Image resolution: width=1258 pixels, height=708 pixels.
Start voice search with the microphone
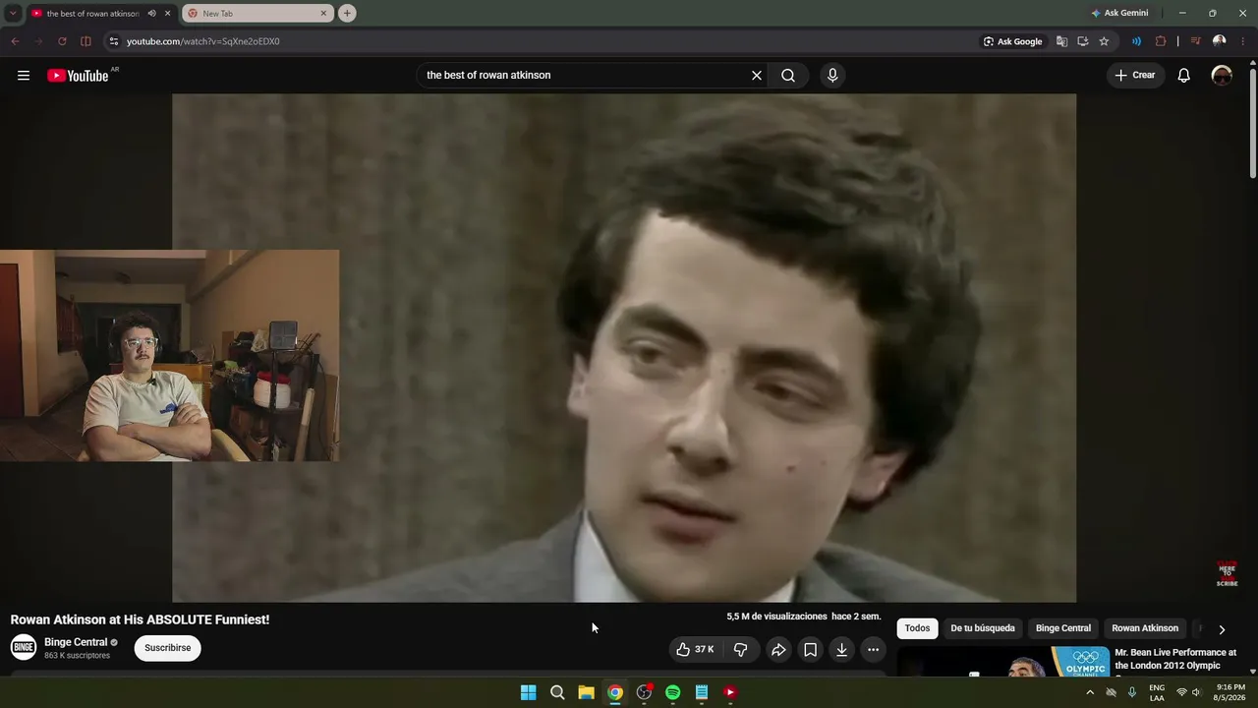coord(832,76)
